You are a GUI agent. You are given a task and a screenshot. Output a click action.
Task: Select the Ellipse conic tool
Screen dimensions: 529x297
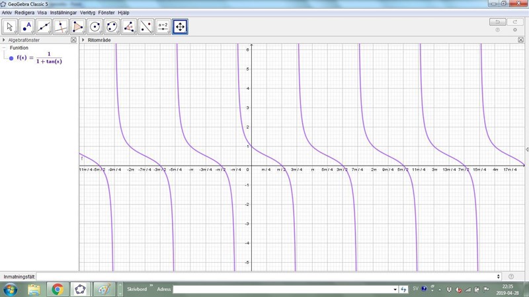[112, 27]
